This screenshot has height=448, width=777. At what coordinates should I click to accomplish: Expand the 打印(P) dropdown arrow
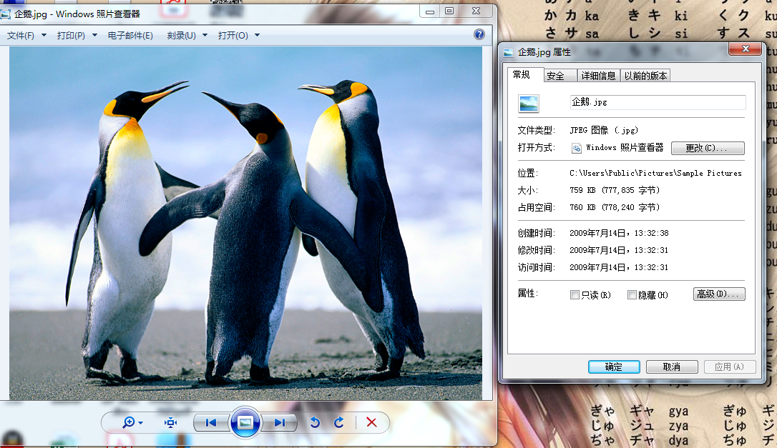94,35
